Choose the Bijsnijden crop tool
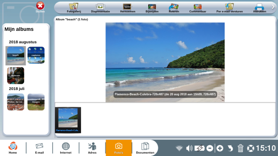The width and height of the screenshot is (278, 156). pos(152,8)
